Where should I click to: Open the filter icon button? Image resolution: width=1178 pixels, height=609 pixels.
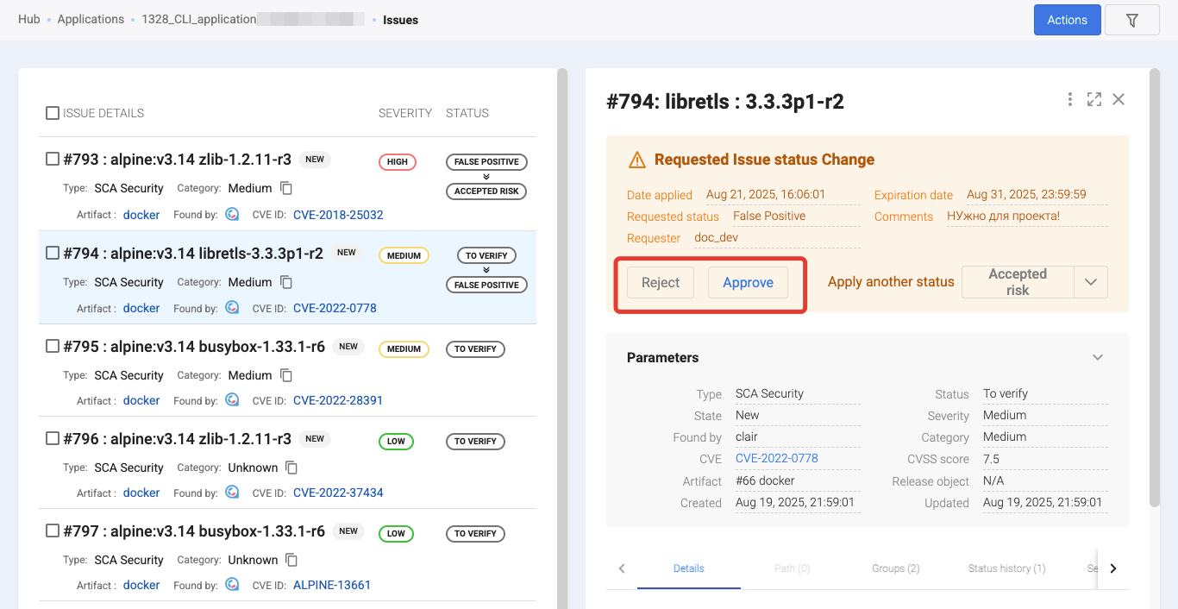pos(1131,20)
